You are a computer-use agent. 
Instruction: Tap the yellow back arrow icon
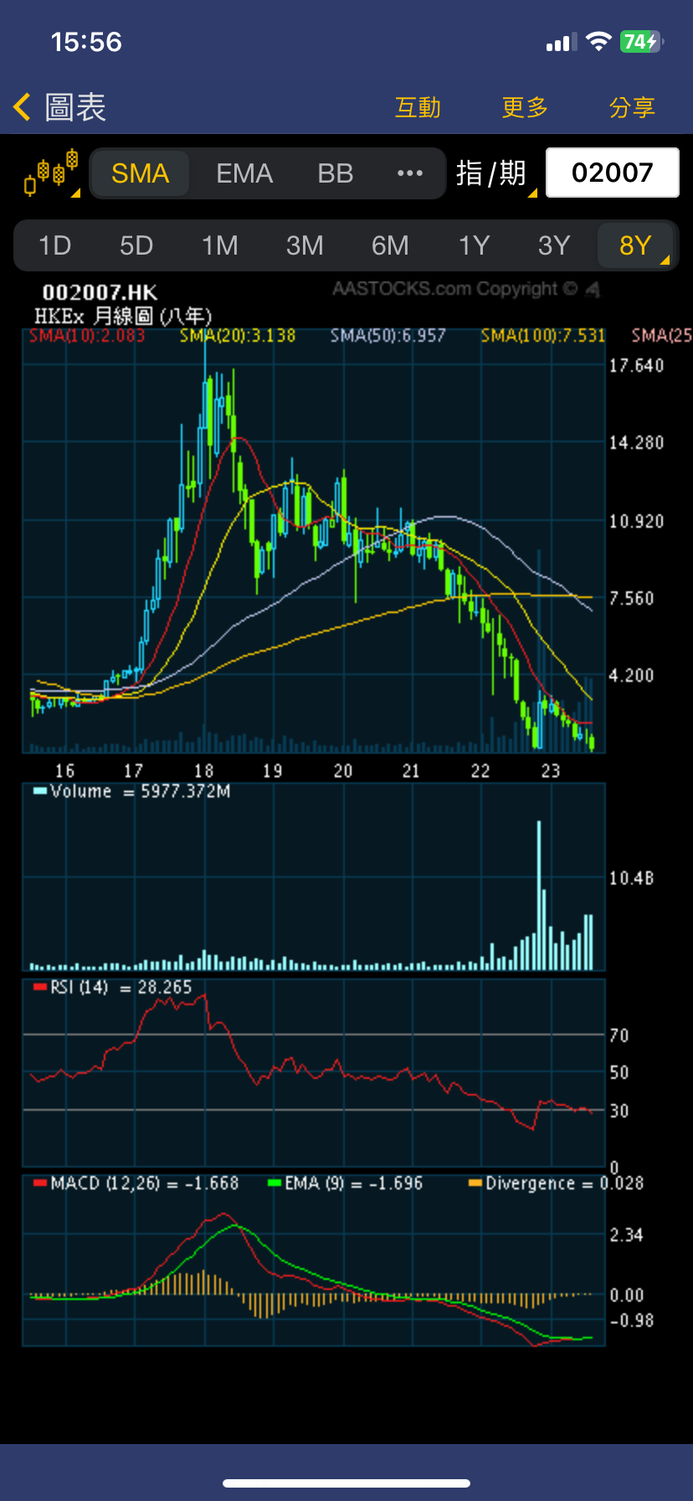click(23, 107)
